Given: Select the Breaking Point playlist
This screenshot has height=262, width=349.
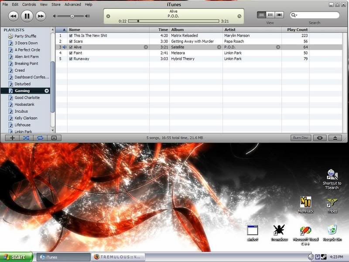Looking at the screenshot, I should pos(26,63).
